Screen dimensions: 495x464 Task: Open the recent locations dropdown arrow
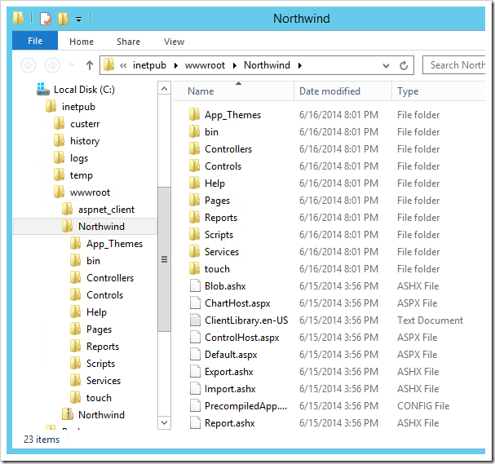tap(72, 65)
